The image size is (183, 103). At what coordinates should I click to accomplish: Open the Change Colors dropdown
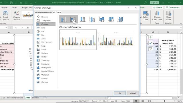(x=17, y=16)
